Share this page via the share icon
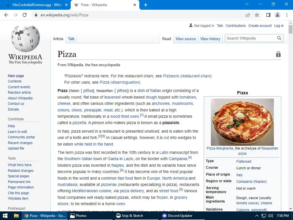The width and height of the screenshot is (293, 220). point(248,15)
